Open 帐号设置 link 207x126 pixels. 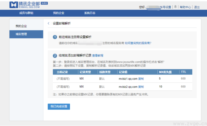point(166,7)
